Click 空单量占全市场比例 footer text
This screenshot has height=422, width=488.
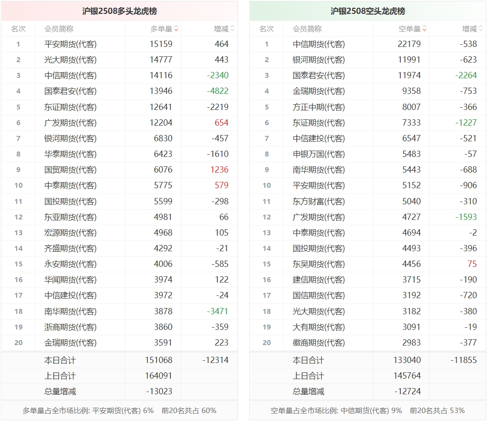pos(336,411)
